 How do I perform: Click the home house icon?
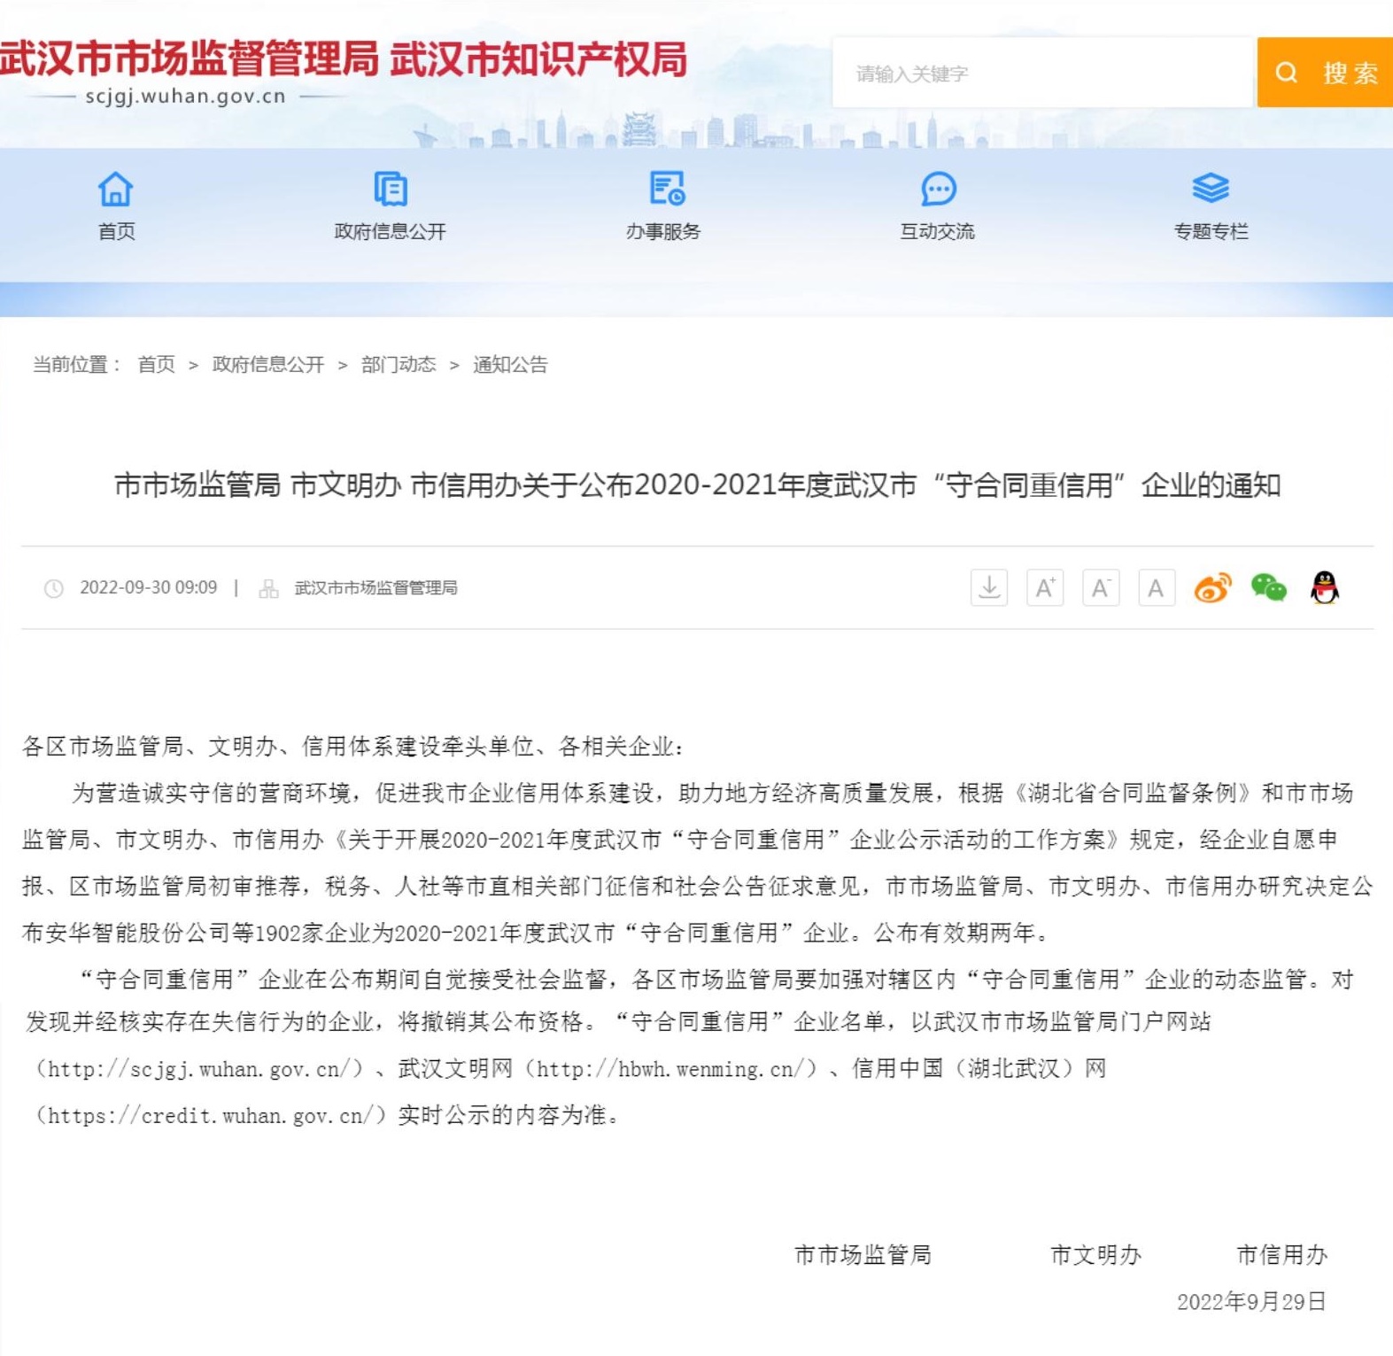[x=116, y=189]
